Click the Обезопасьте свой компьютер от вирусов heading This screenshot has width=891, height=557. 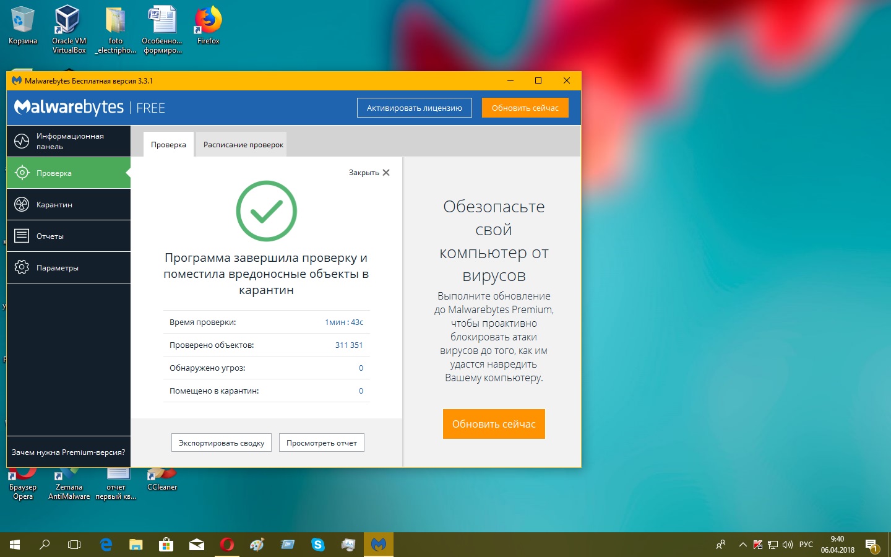(494, 241)
